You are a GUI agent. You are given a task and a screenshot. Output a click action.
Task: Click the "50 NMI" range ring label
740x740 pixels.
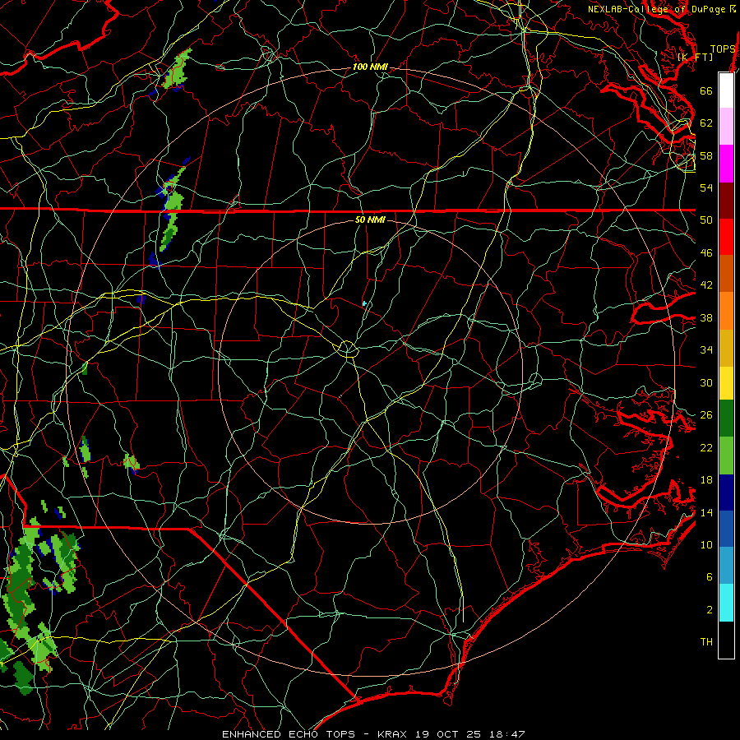tap(369, 220)
